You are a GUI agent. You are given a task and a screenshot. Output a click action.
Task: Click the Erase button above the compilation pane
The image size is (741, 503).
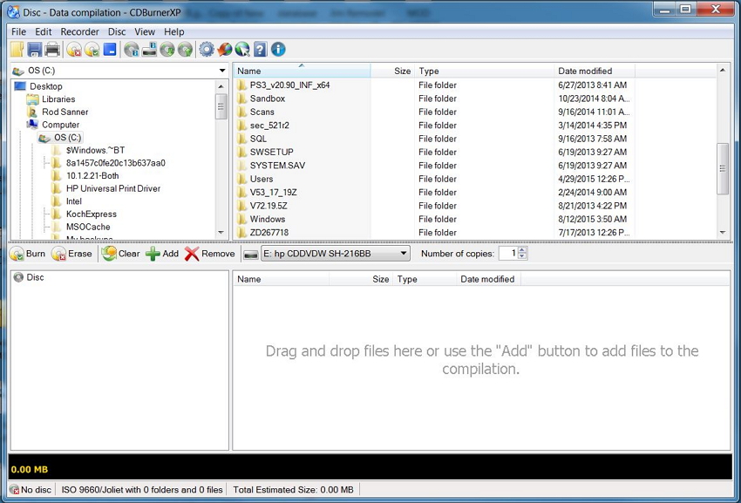[71, 254]
